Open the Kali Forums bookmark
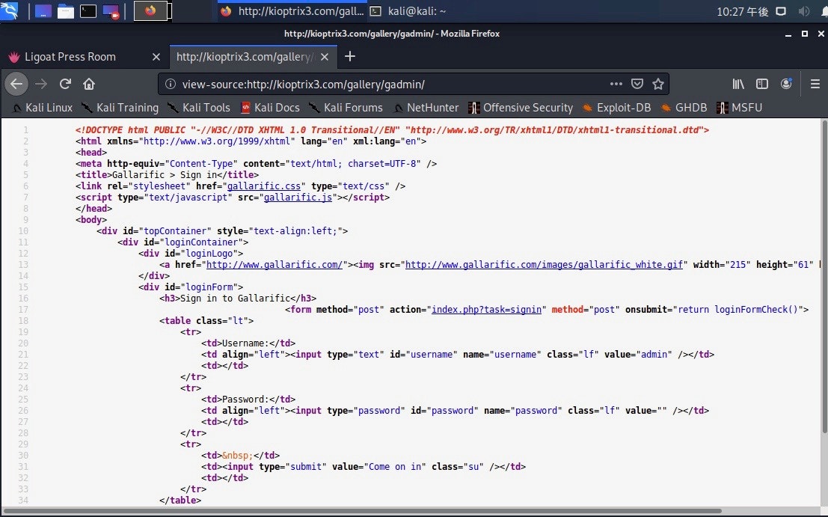Screen dimensions: 828x517 [x=346, y=108]
